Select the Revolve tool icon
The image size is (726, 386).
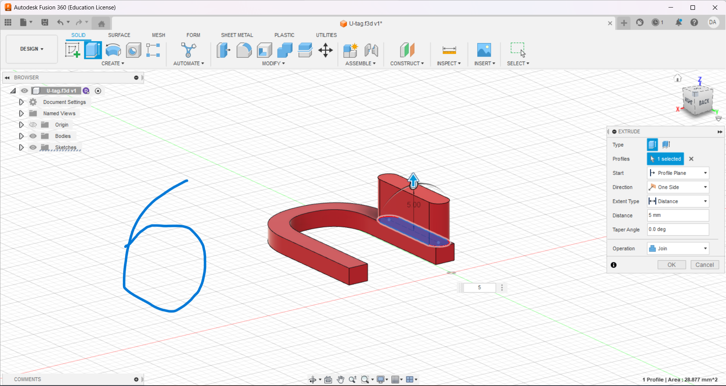113,50
